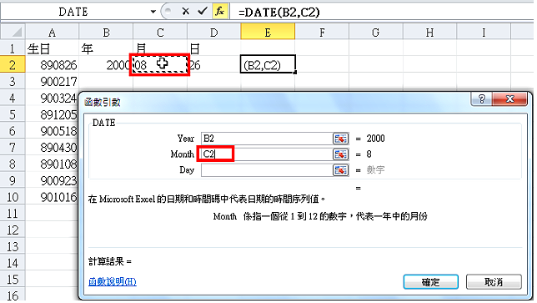The width and height of the screenshot is (537, 303).
Task: Cancel the formula bar entry
Action: pyautogui.click(x=186, y=12)
